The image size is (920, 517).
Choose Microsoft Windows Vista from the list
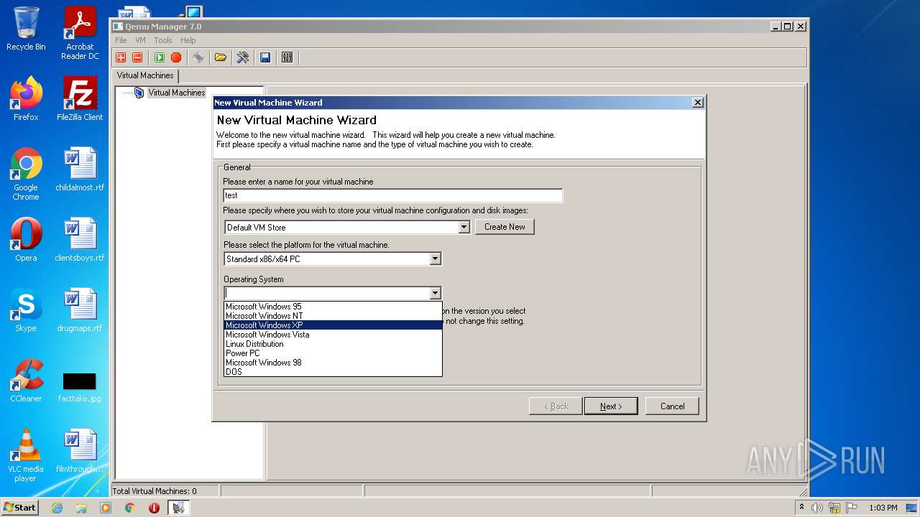[333, 335]
